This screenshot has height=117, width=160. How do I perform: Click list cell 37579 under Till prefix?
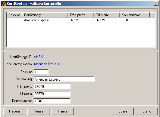point(100,20)
